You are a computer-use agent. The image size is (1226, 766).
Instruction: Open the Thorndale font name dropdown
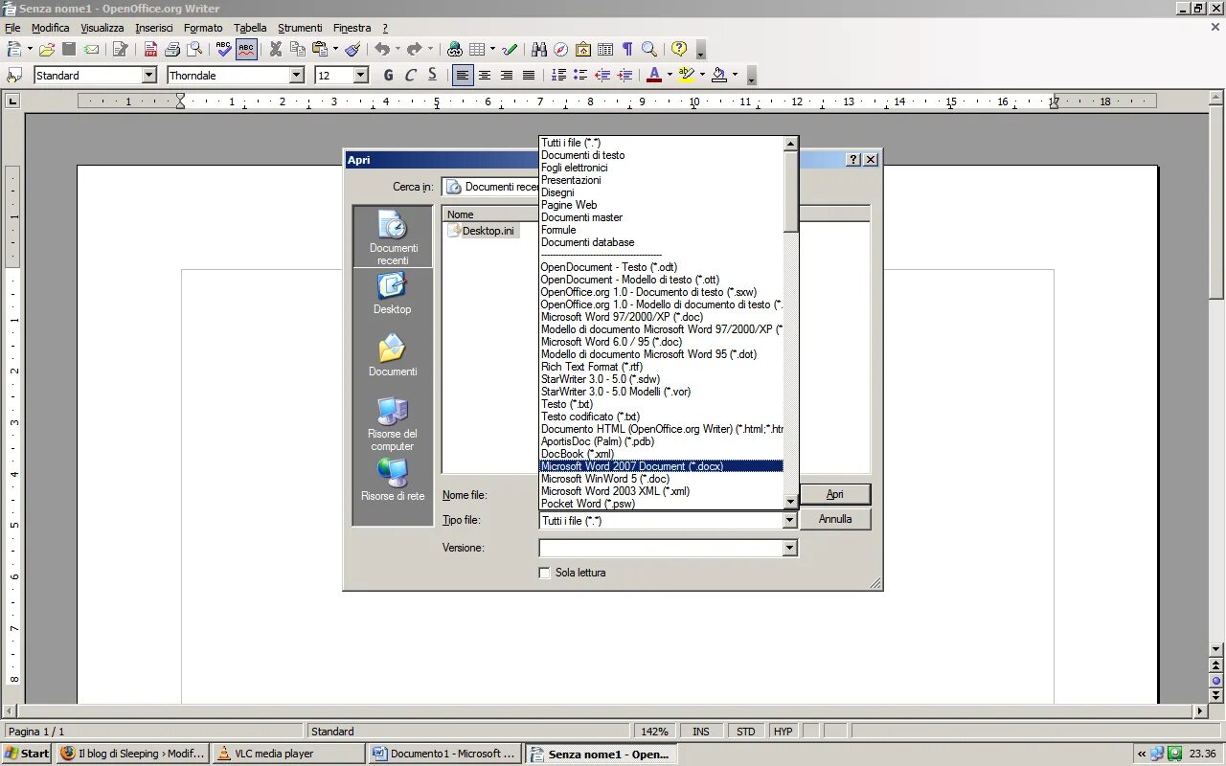click(x=297, y=75)
